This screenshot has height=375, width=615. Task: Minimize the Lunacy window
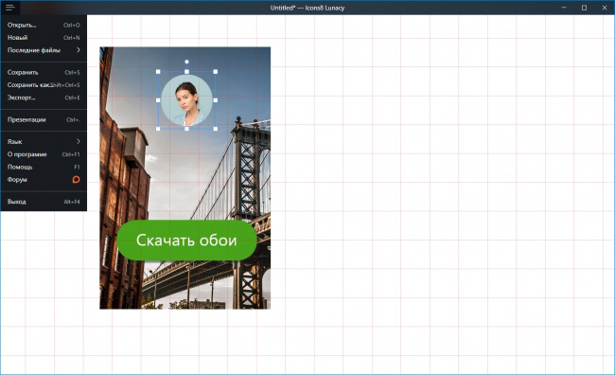pyautogui.click(x=564, y=8)
